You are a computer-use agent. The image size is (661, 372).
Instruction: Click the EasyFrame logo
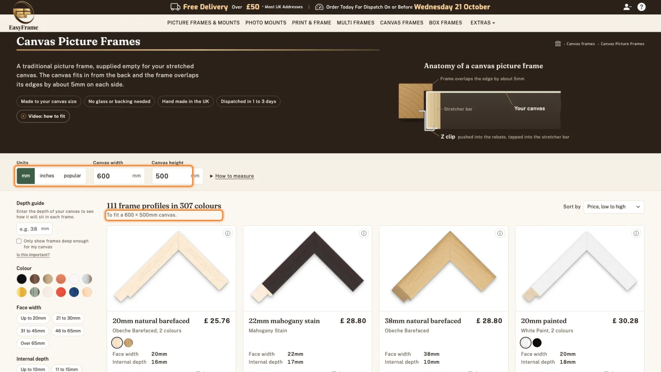coord(24,16)
